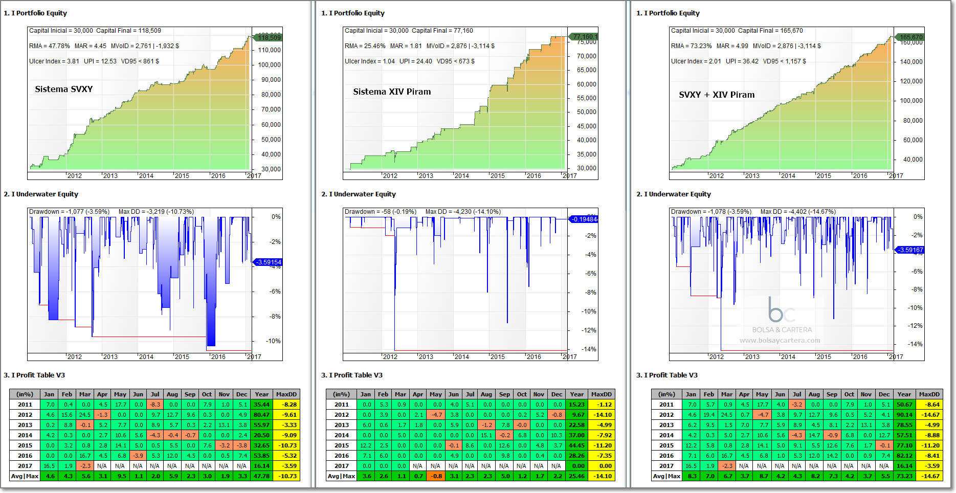Select the Feb 2012 cell showing 15.6
This screenshot has width=956, height=493.
coord(67,415)
